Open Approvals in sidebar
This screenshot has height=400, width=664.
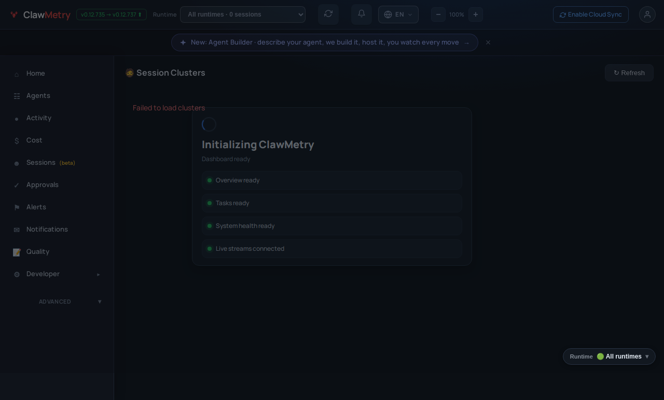click(57, 185)
